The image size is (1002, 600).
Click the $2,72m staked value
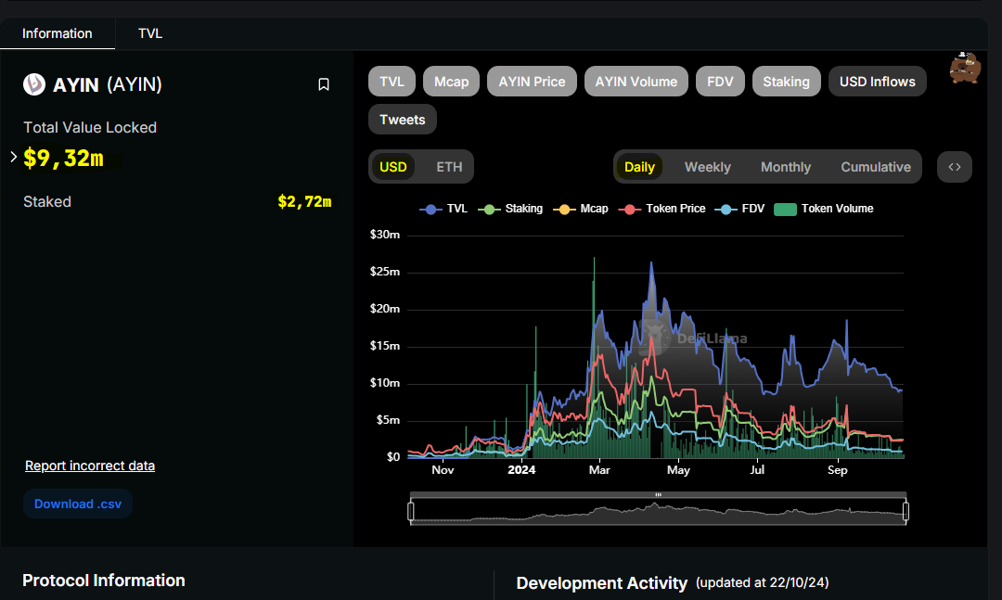coord(304,202)
